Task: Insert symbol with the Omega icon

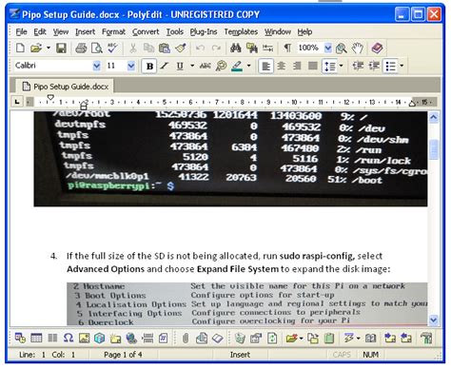Action: click(x=69, y=338)
